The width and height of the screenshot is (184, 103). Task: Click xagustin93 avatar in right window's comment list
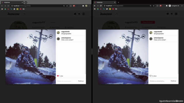coord(151,32)
